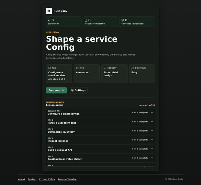This screenshot has width=201, height=185.
Task: Click the 'NEXT LESSON' label
Action: click(52, 32)
